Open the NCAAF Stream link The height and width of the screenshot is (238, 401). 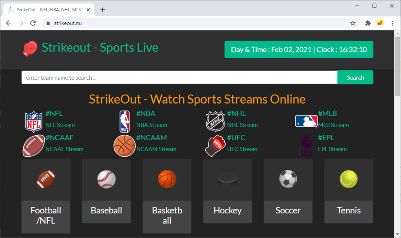(x=65, y=149)
